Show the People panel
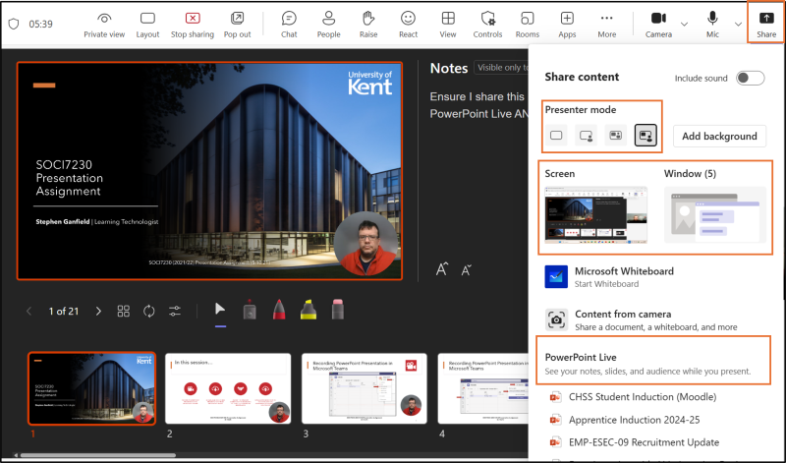 (328, 26)
